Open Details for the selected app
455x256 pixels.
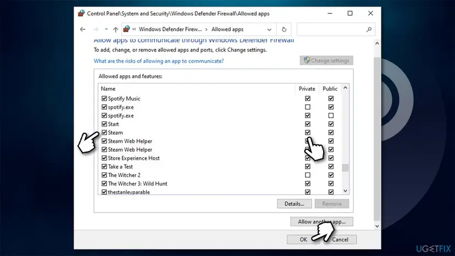point(294,204)
